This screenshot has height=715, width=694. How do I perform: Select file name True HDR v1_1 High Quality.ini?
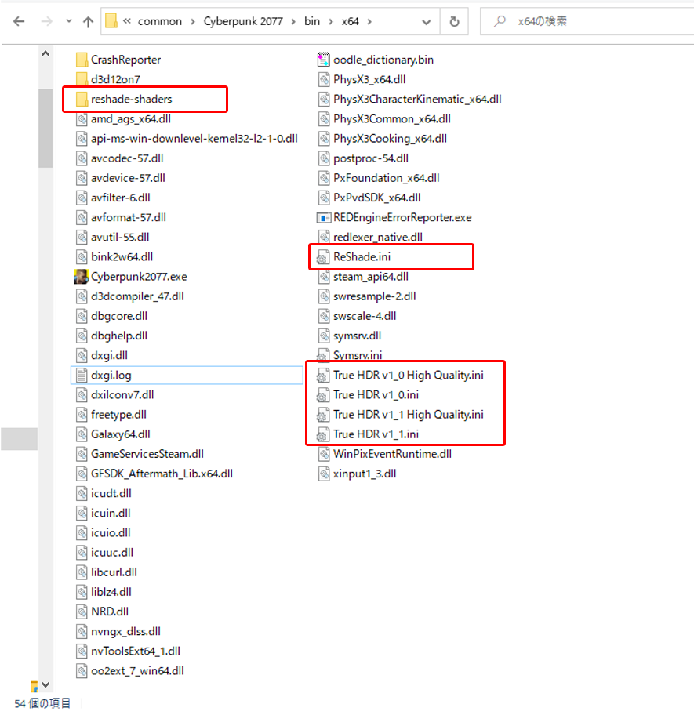(408, 415)
